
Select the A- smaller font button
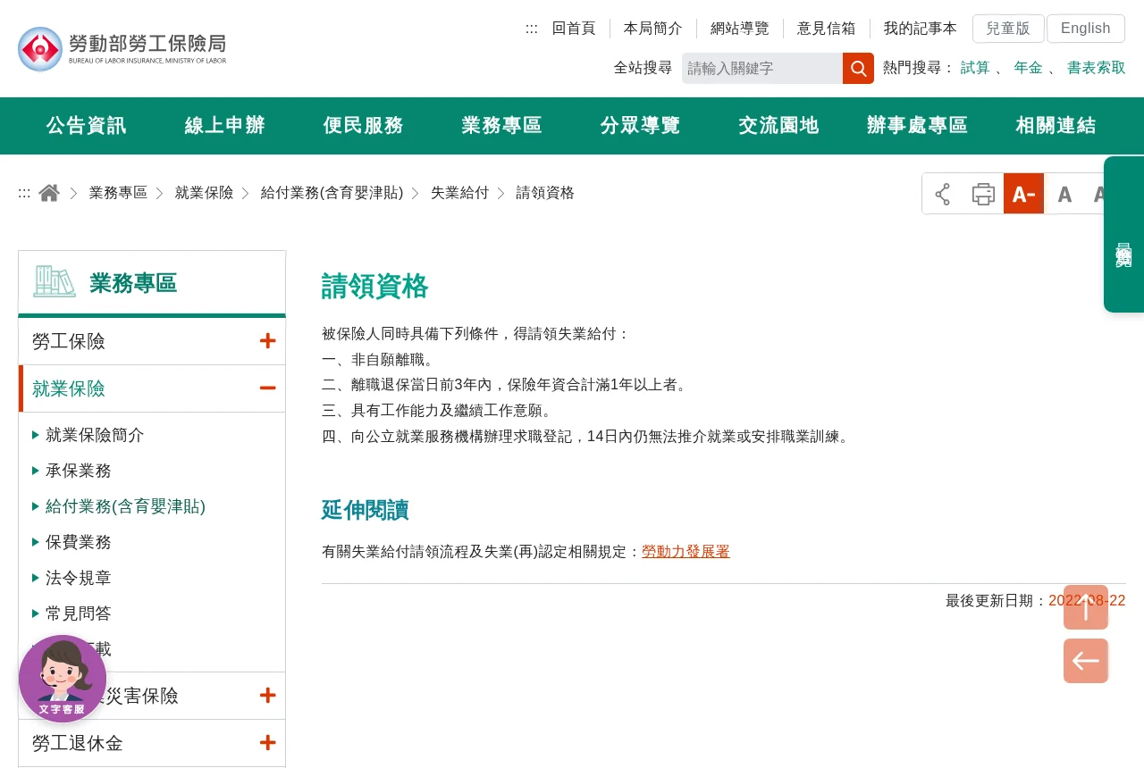1023,194
